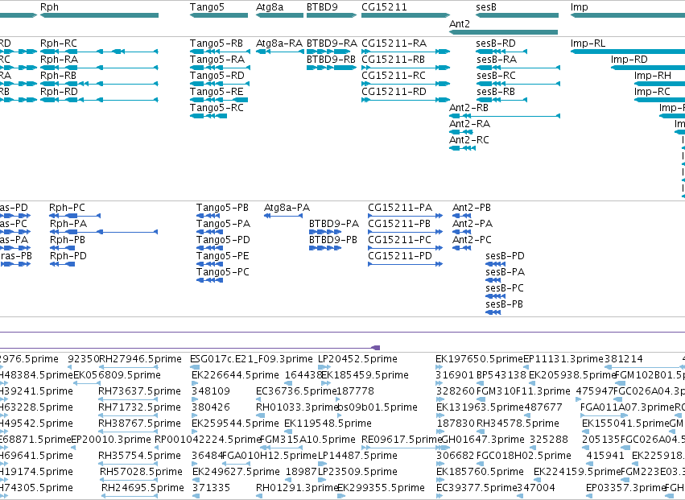The height and width of the screenshot is (500, 685).
Task: Click the Imp-RH transcript label
Action: 653,76
